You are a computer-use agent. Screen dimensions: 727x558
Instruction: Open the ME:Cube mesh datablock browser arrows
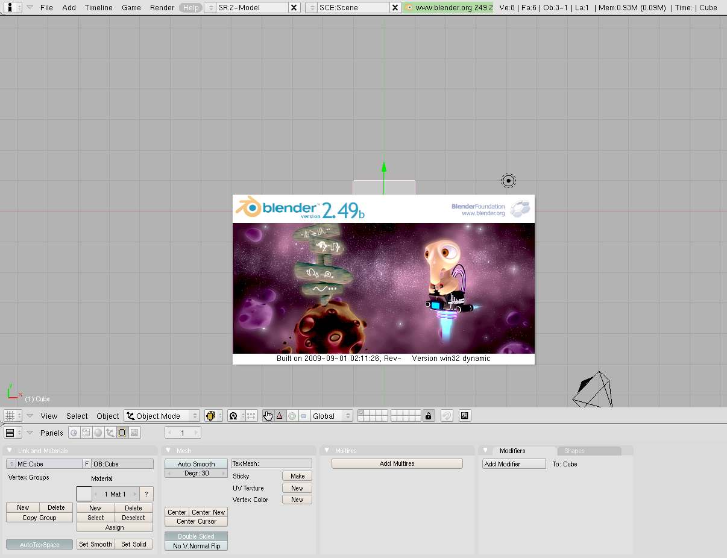pyautogui.click(x=11, y=464)
